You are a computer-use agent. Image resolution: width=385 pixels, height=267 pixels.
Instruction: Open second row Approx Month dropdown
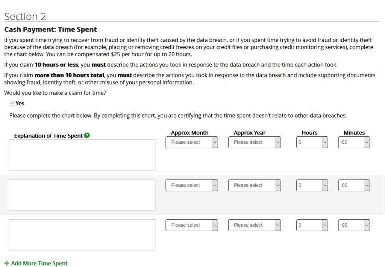(191, 185)
